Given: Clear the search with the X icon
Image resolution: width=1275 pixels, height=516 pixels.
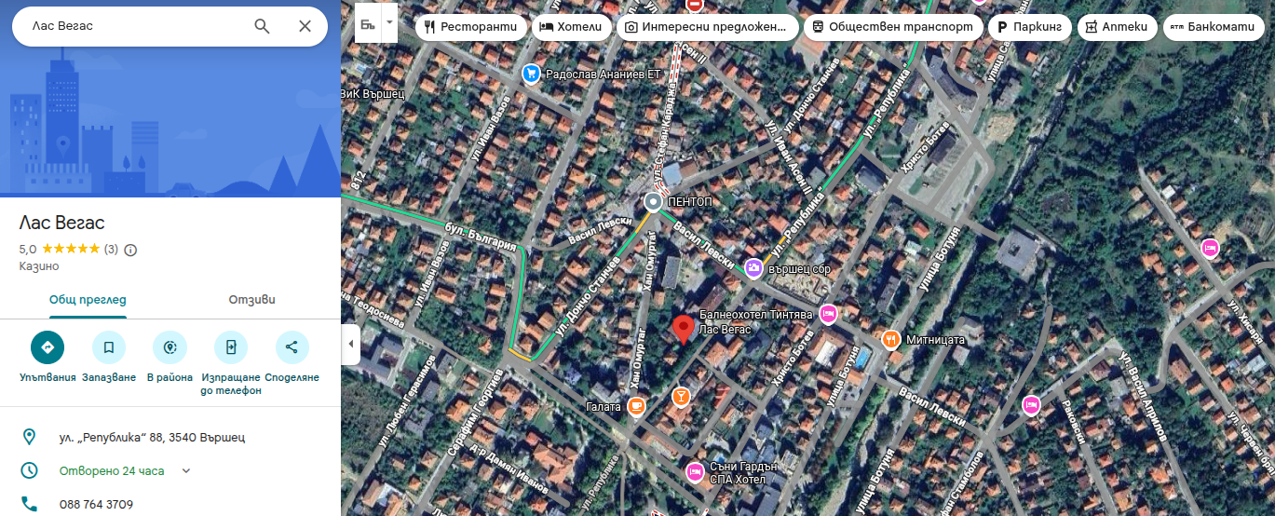Looking at the screenshot, I should 305,26.
